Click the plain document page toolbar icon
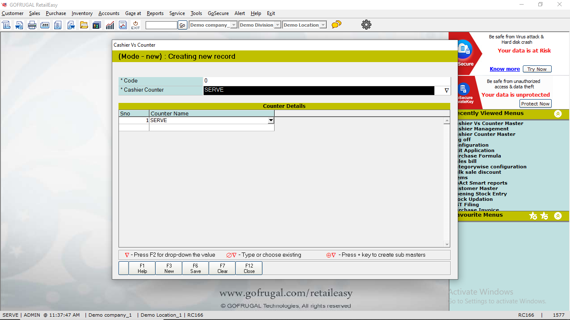This screenshot has width=570, height=320. click(58, 25)
